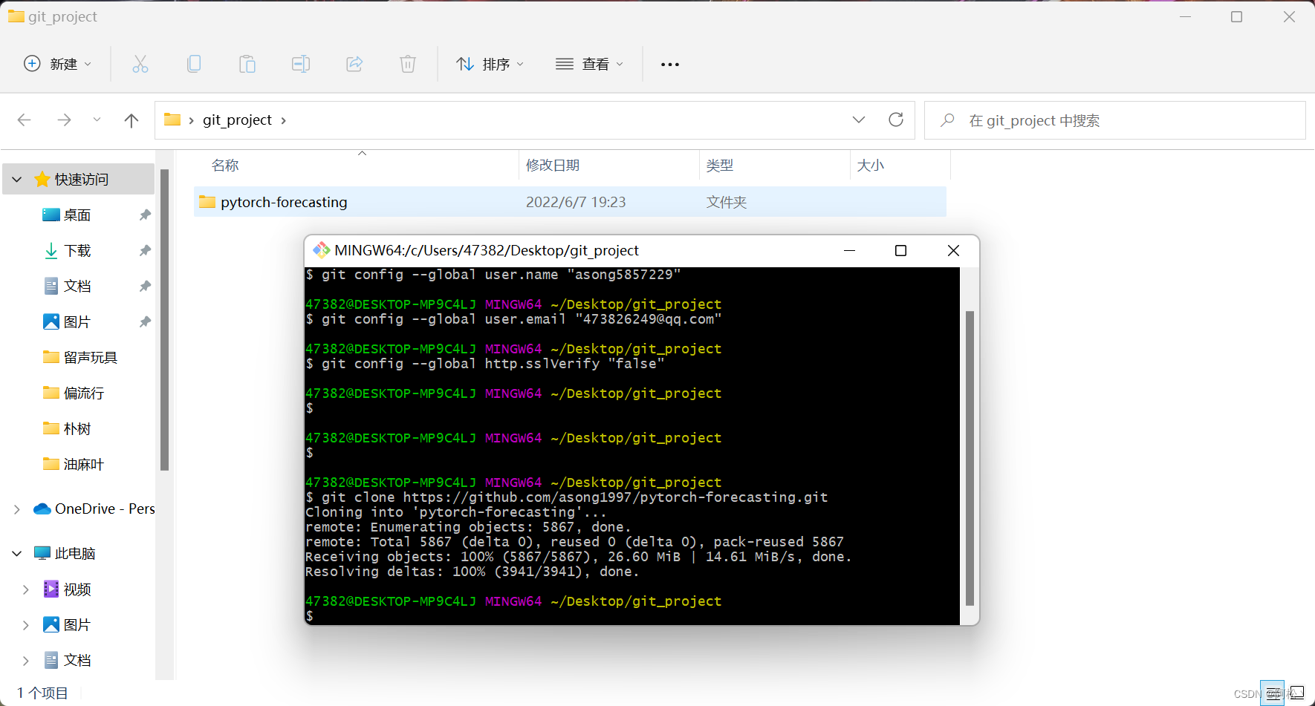
Task: Click the search box for git_project
Action: coord(1114,120)
